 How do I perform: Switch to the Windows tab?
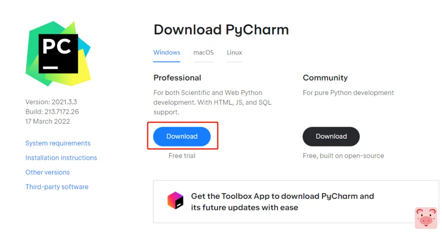(167, 53)
